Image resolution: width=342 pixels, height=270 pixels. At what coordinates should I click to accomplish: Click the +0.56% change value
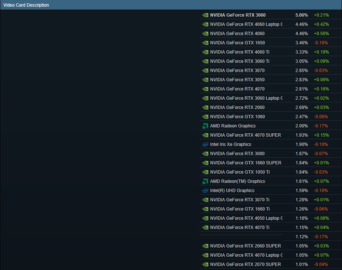click(x=321, y=34)
